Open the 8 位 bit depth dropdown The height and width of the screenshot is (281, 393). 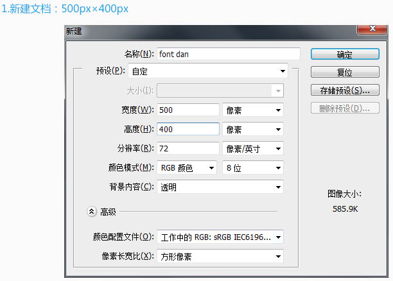pos(253,168)
